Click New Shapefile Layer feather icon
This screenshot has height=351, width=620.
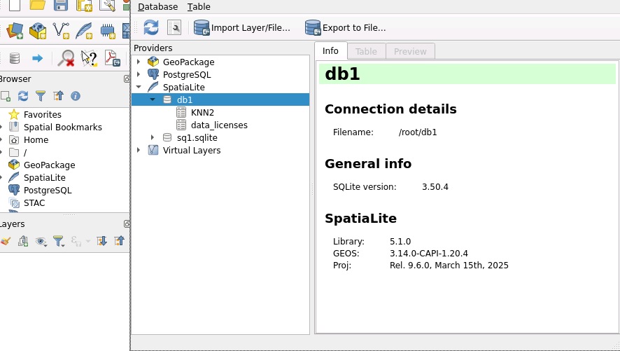(84, 31)
